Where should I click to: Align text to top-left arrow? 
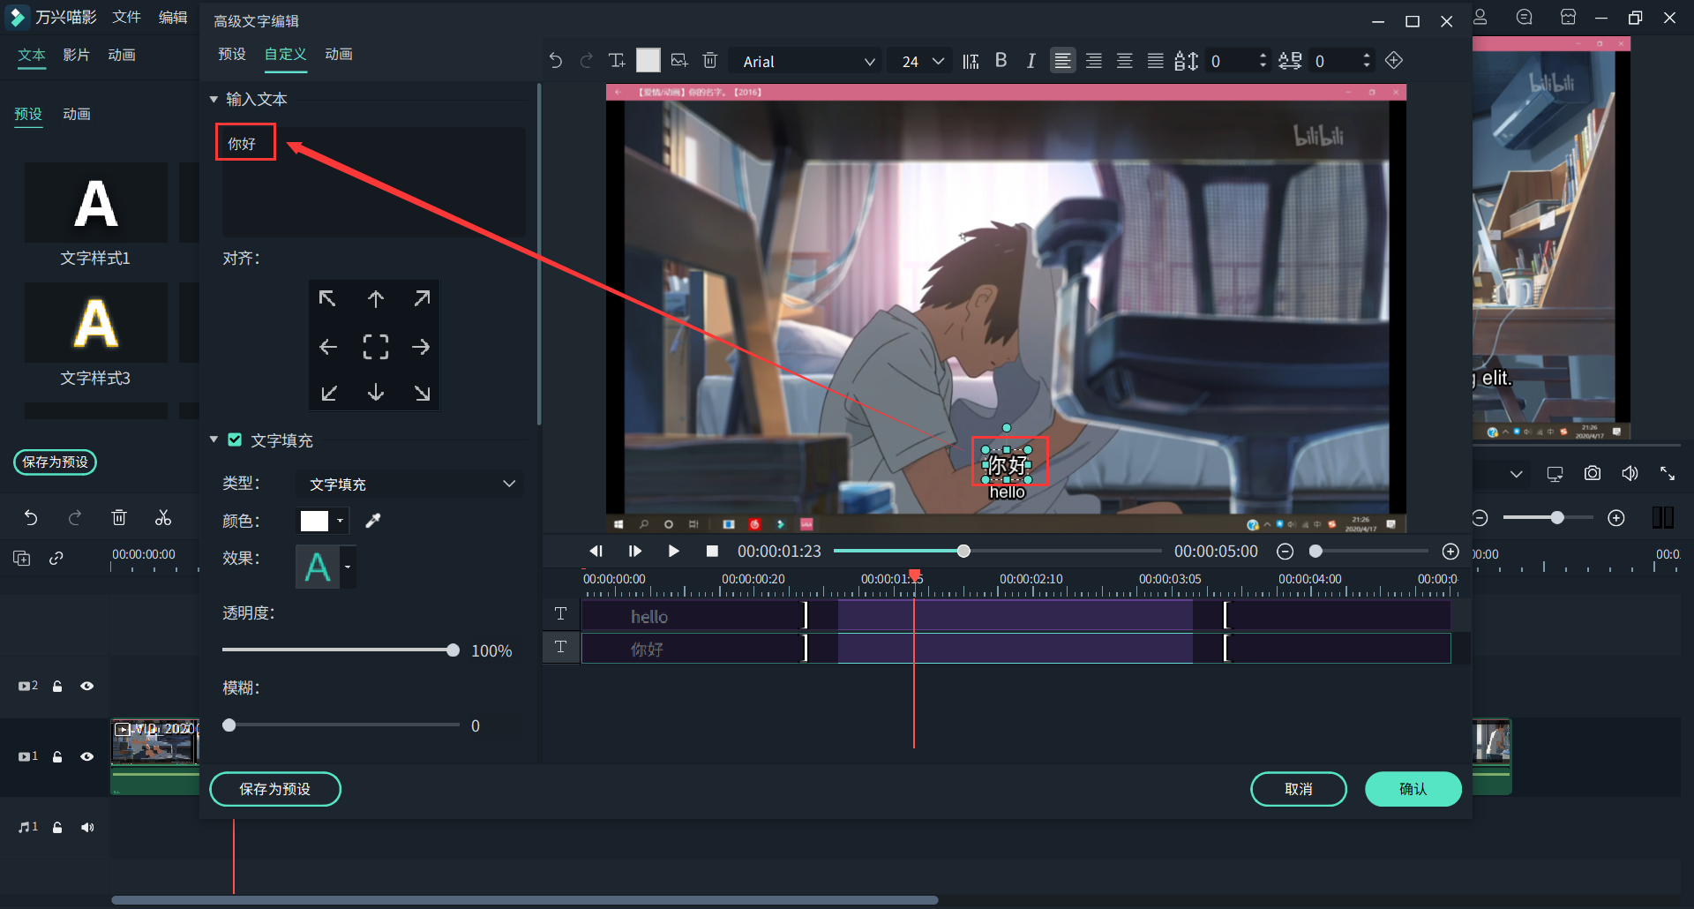[327, 299]
